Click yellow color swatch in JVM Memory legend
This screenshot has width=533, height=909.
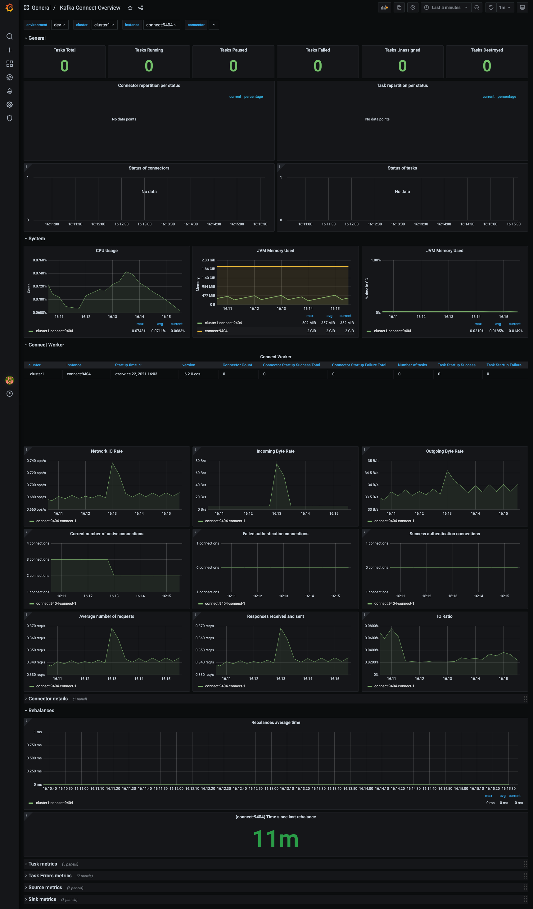point(199,331)
